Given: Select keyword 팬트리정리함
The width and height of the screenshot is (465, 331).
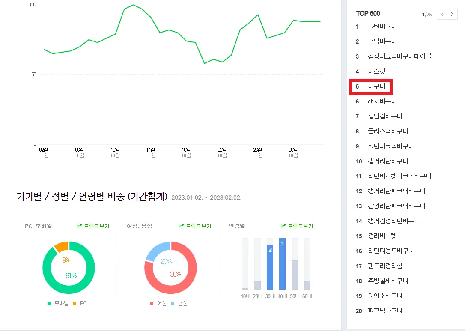Looking at the screenshot, I should click(385, 266).
